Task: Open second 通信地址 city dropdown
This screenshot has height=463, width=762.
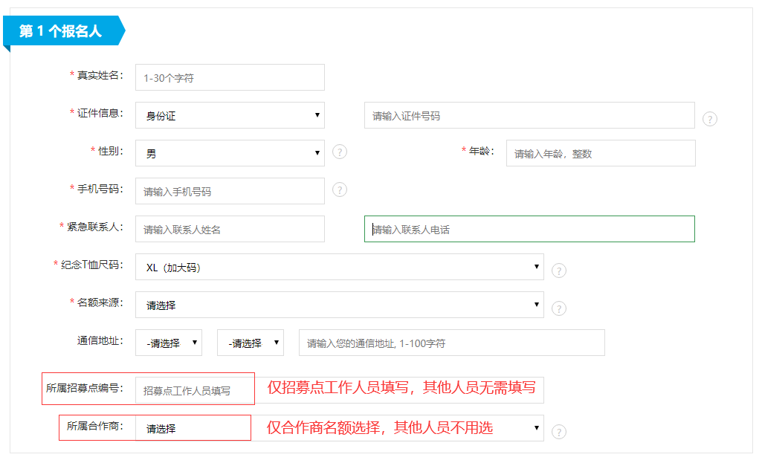Action: click(251, 343)
